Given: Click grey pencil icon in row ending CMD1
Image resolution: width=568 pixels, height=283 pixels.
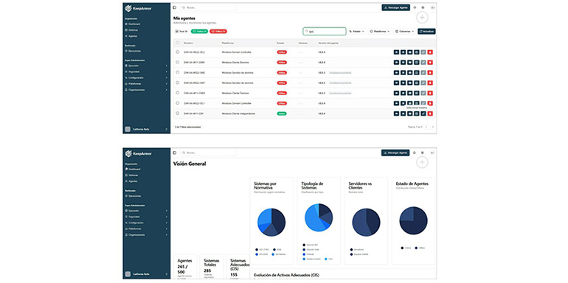Looking at the screenshot, I should [423, 62].
